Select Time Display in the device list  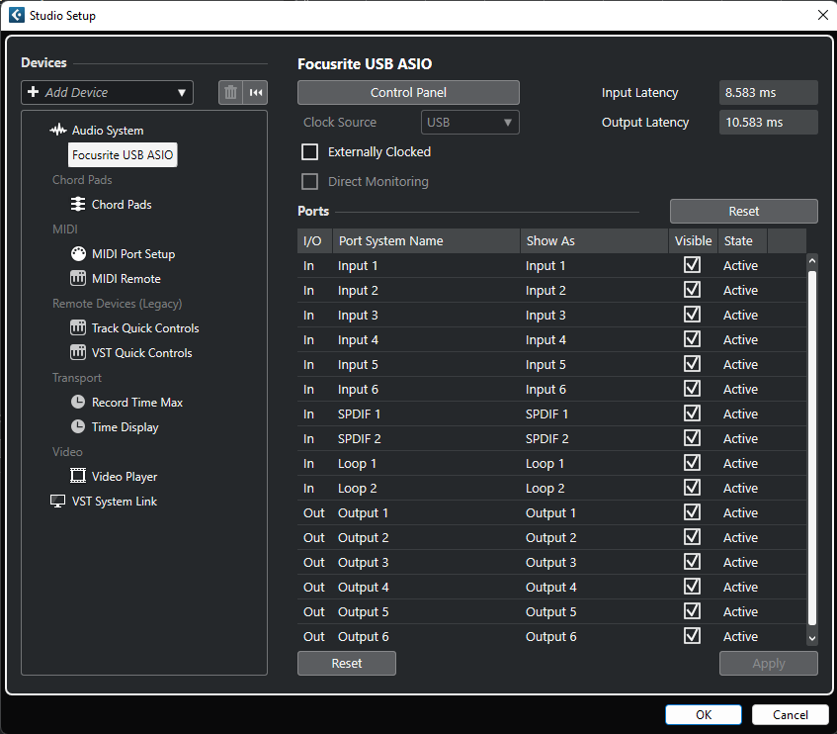coord(125,426)
